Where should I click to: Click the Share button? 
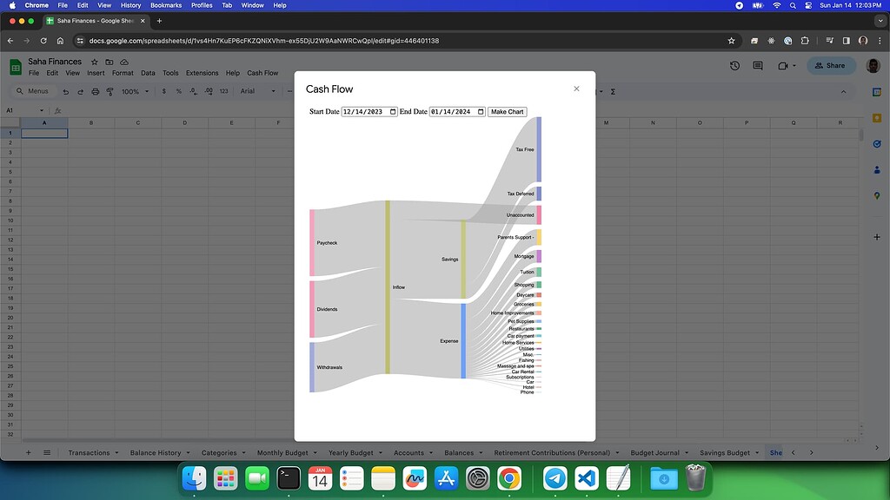tap(832, 65)
